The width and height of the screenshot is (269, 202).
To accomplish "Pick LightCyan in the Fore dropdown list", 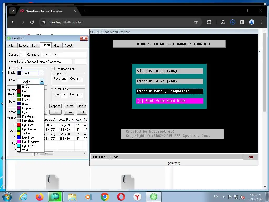I will click(x=30, y=146).
